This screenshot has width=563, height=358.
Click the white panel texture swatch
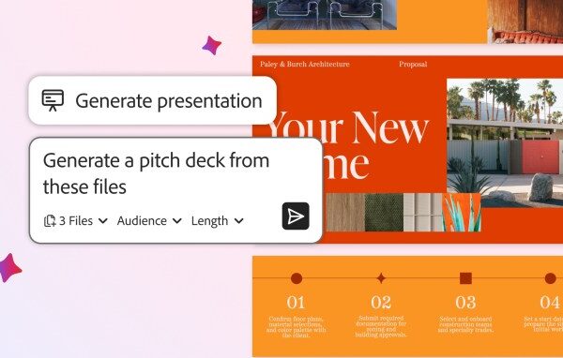(x=422, y=213)
